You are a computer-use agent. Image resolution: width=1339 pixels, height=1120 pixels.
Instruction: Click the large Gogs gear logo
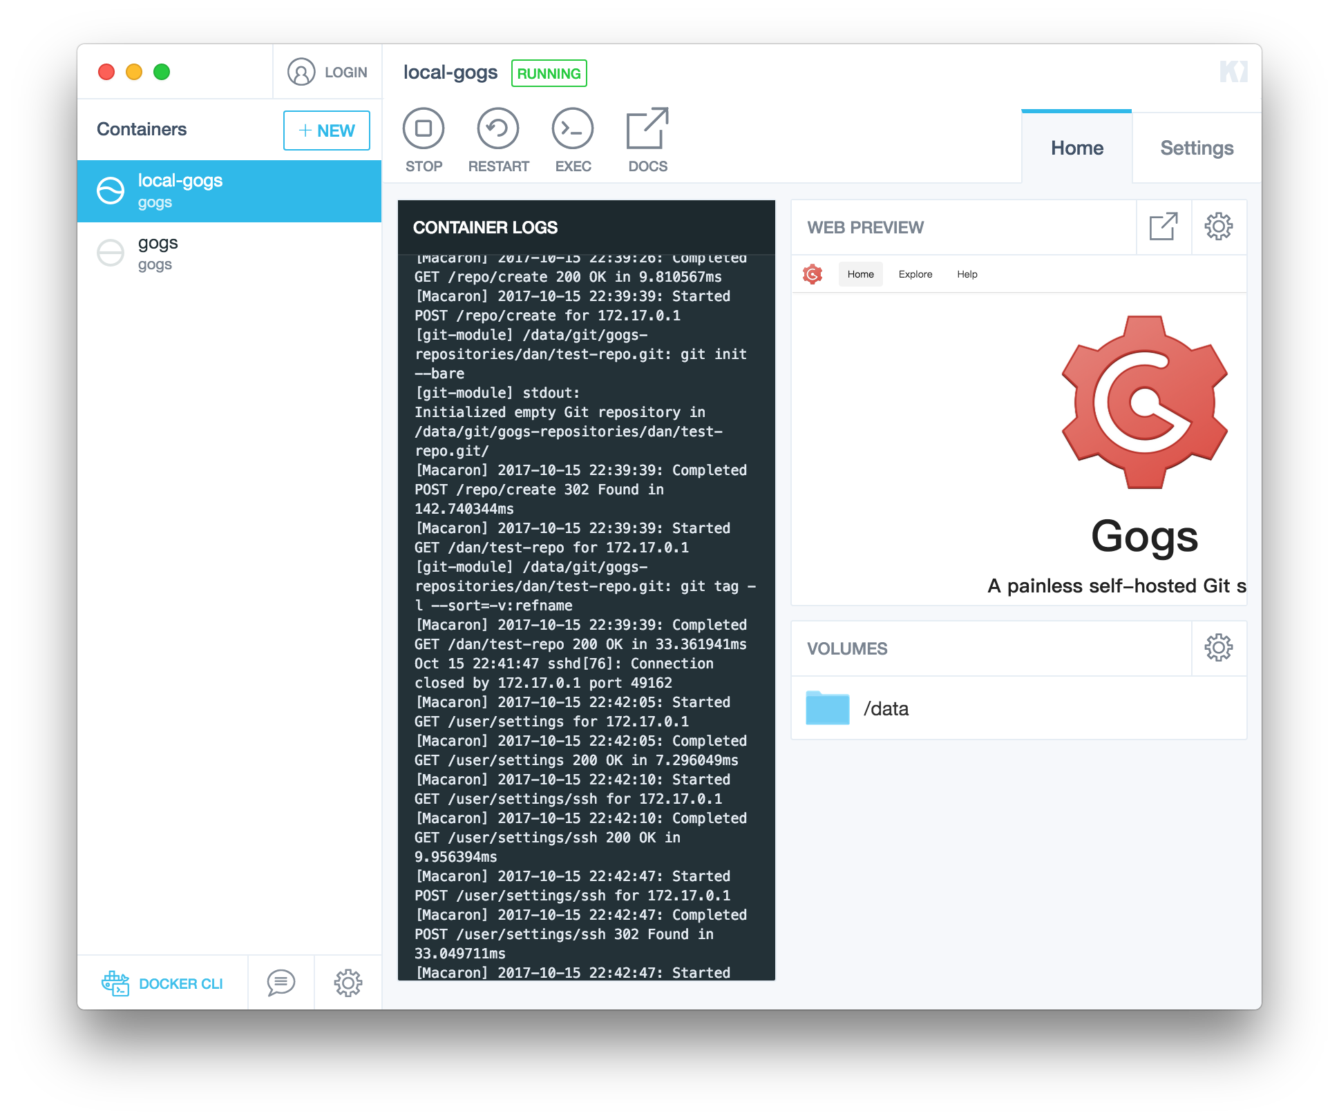coord(1144,402)
